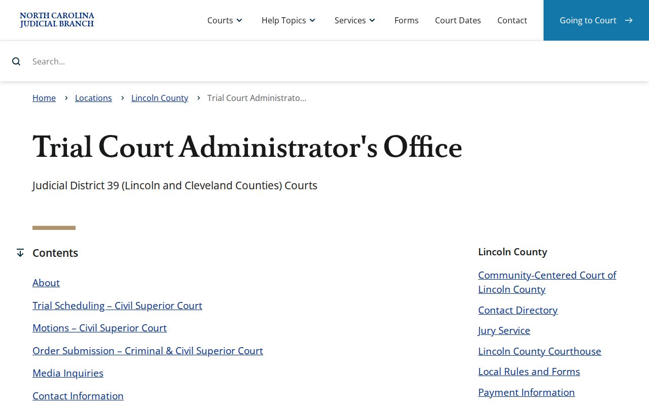Click the Trial Court Administrator breadcrumb text
The height and width of the screenshot is (406, 649).
click(x=257, y=98)
